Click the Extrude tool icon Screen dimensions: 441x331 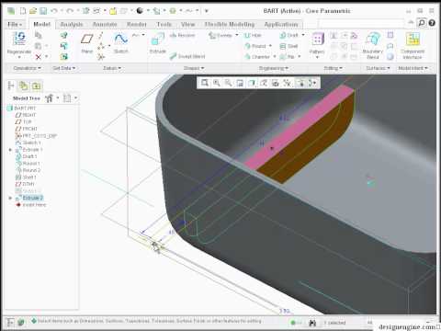[x=158, y=40]
